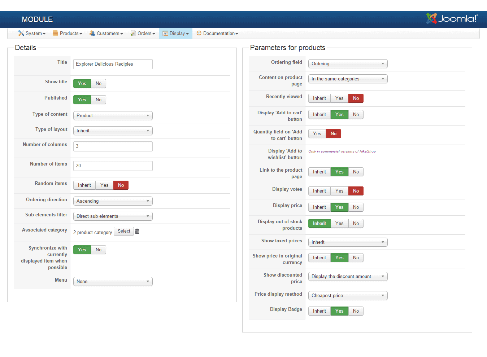The image size is (487, 357).
Task: Open the Documentation menu
Action: (x=217, y=33)
